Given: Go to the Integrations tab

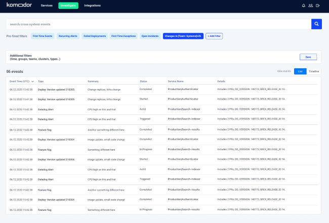Looking at the screenshot, I should [x=92, y=6].
